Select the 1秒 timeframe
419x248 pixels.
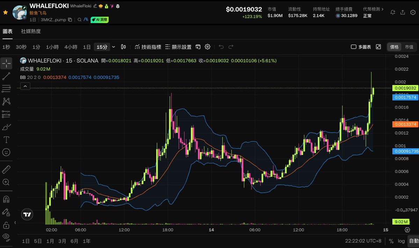pos(6,47)
